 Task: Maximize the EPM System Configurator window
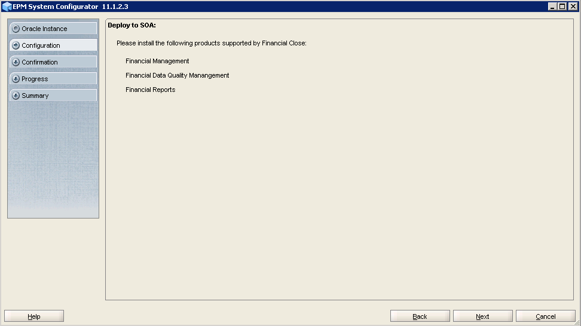click(562, 7)
